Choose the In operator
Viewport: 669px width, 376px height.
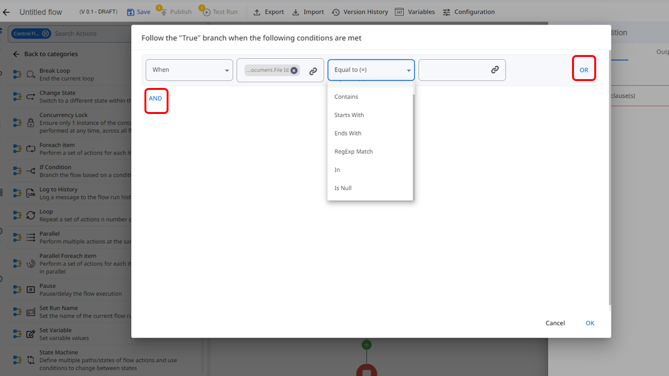coord(370,170)
